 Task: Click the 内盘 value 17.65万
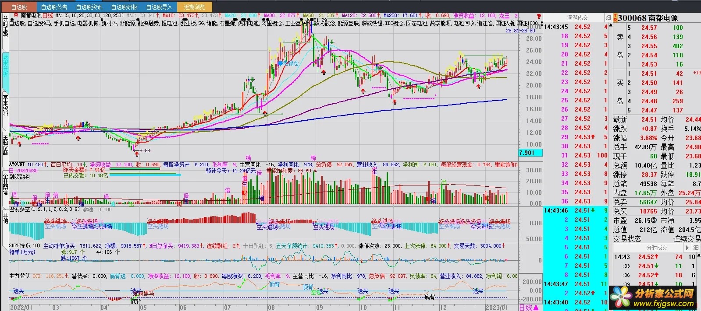[x=646, y=193]
